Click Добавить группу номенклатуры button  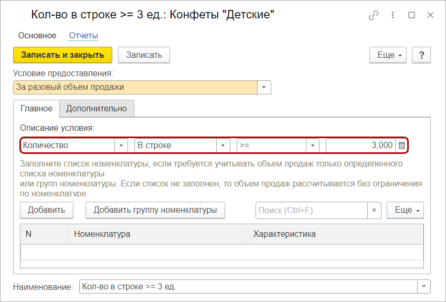pyautogui.click(x=155, y=210)
